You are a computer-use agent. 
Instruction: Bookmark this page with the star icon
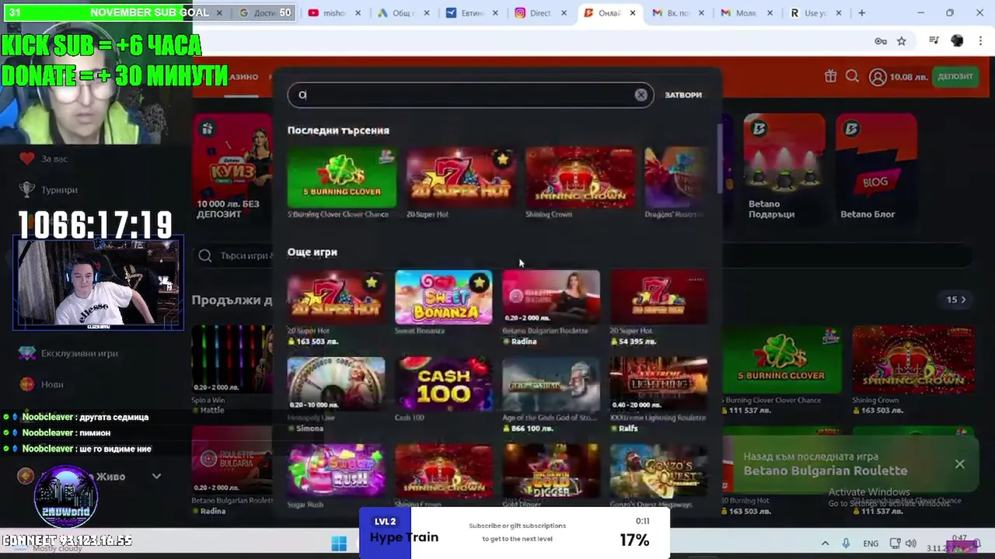tap(902, 41)
